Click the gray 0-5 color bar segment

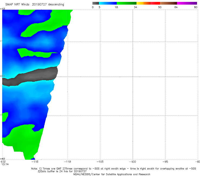click(x=96, y=3)
